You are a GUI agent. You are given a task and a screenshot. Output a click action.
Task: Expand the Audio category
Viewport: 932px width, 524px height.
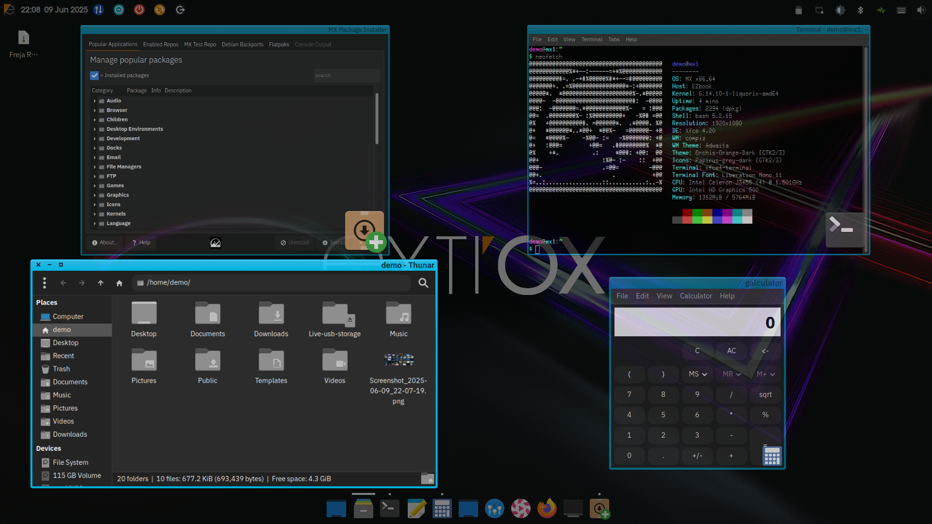click(x=95, y=101)
